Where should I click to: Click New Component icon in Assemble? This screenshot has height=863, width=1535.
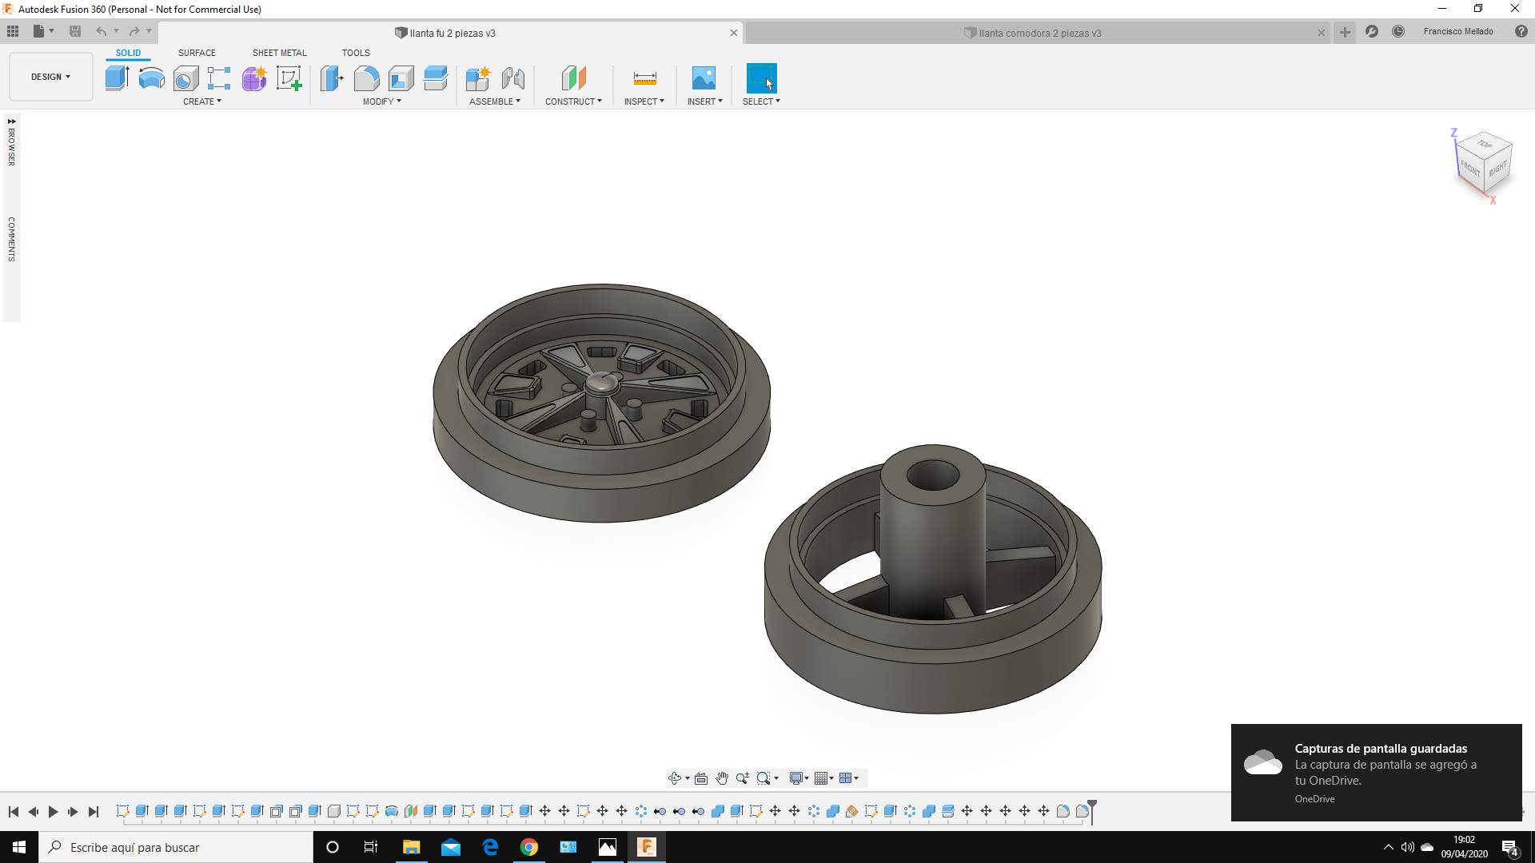pos(478,78)
